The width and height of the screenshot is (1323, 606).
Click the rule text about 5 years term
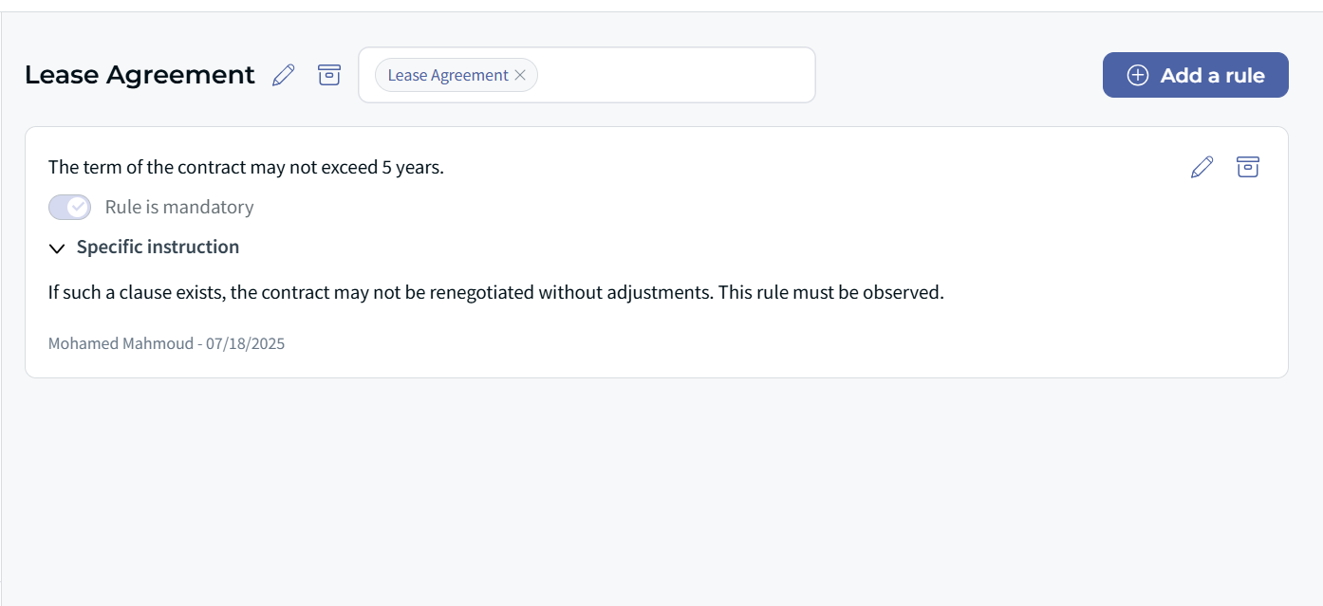[x=246, y=167]
